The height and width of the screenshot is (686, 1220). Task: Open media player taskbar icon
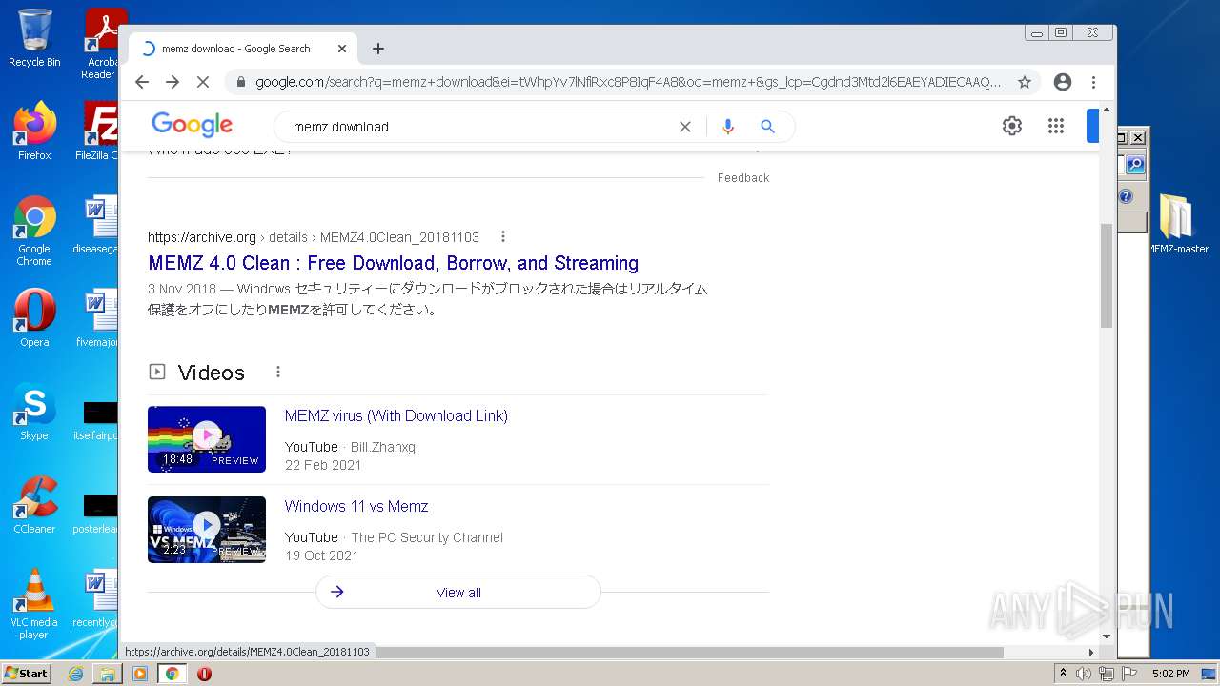(140, 674)
